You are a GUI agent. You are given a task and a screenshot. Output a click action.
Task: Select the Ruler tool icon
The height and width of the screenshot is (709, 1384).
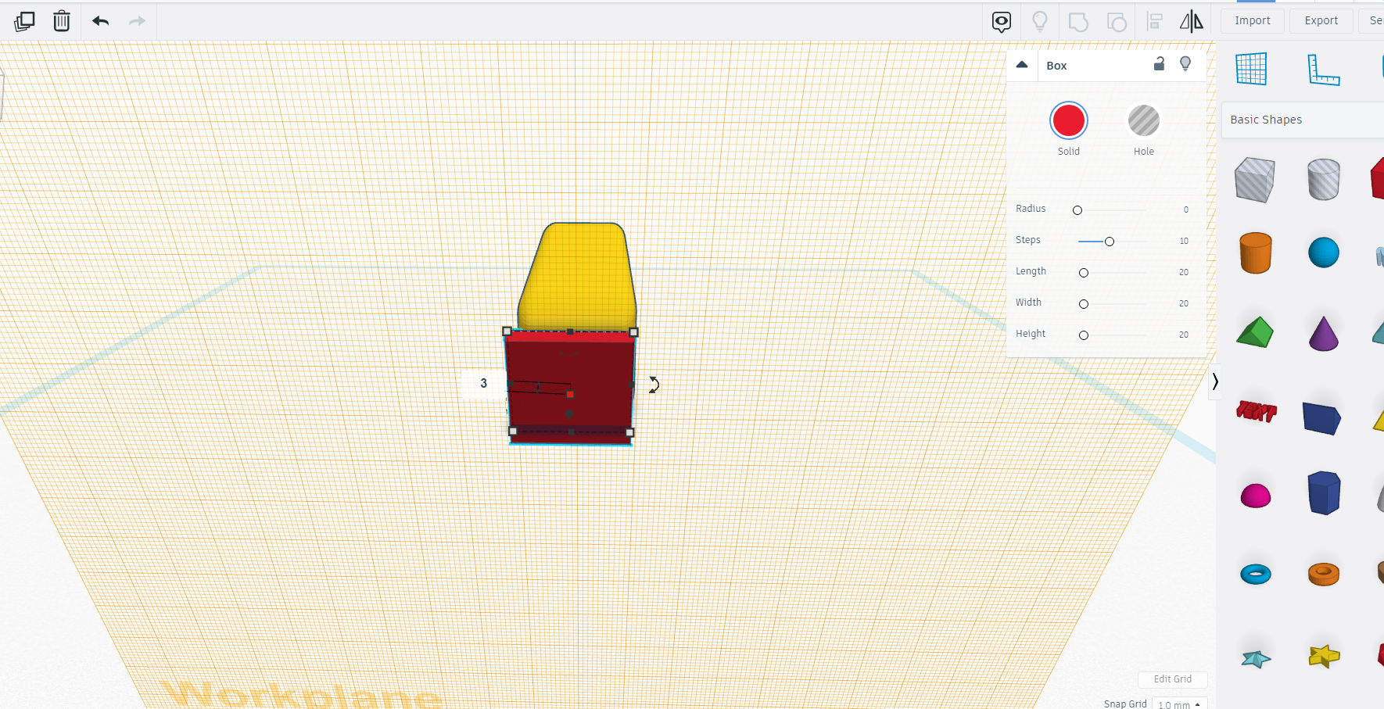[1323, 70]
